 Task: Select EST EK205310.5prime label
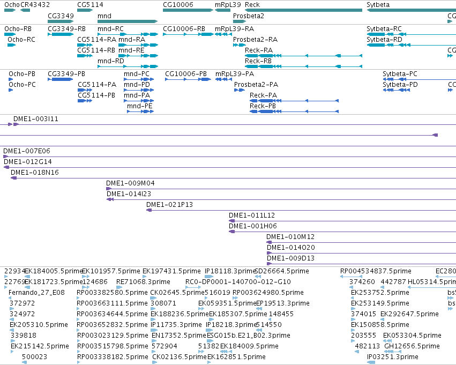point(39,325)
